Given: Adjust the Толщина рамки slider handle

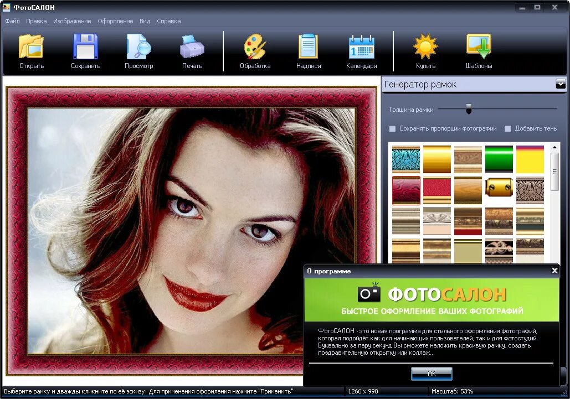Looking at the screenshot, I should click(469, 108).
